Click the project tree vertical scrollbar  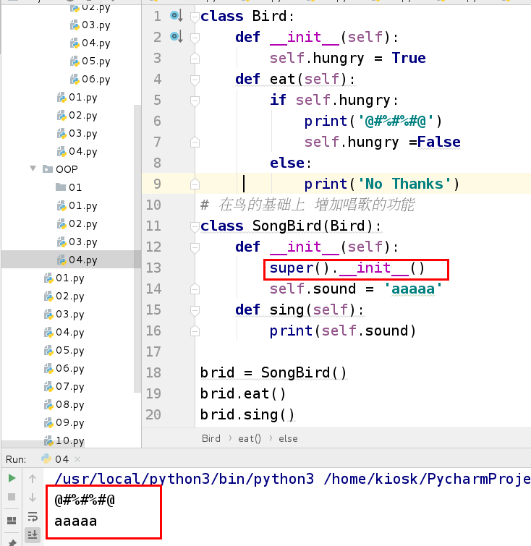[137, 249]
